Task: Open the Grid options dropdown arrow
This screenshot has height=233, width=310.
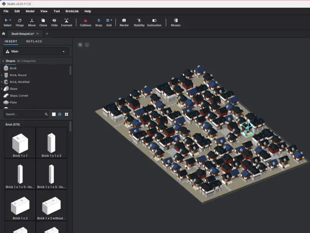Action: (112, 19)
